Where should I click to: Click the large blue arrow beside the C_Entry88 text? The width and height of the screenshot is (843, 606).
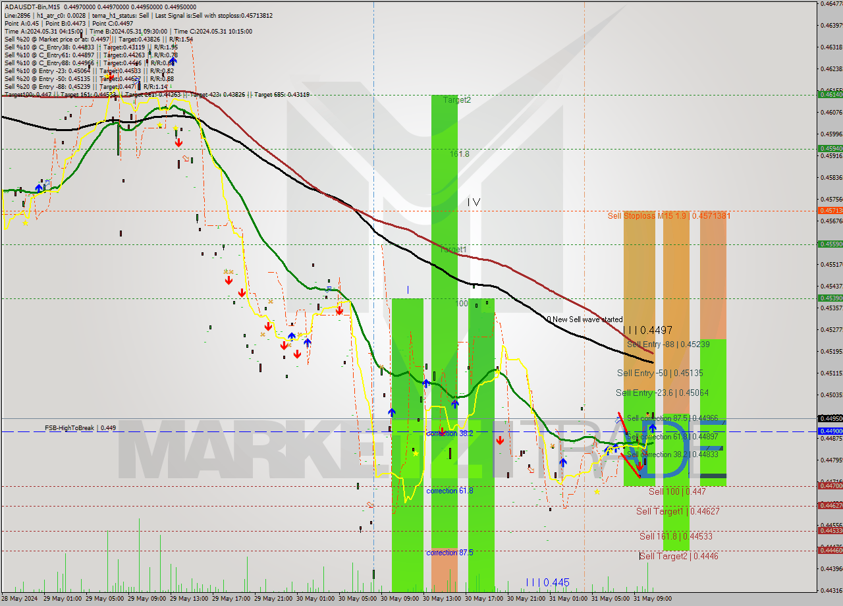click(x=172, y=61)
